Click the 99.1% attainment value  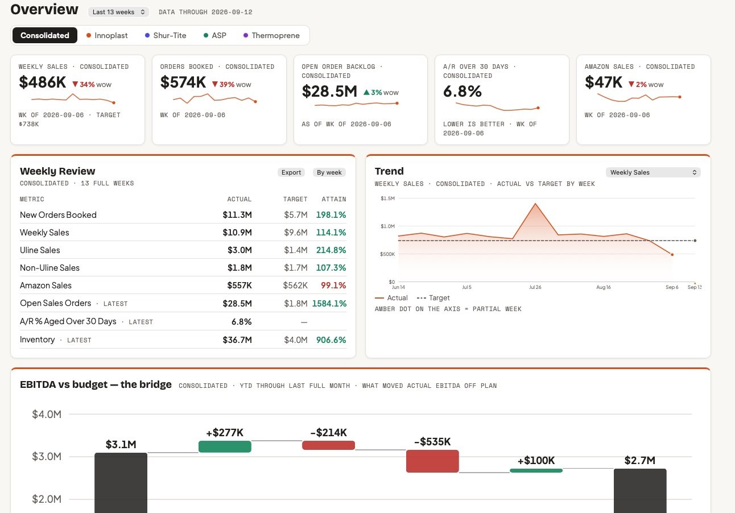pos(333,286)
